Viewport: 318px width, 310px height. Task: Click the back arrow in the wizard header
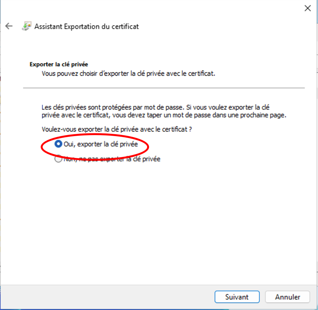coord(9,26)
